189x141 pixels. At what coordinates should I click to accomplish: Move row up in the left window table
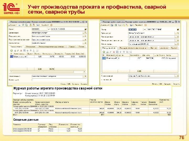(28, 51)
